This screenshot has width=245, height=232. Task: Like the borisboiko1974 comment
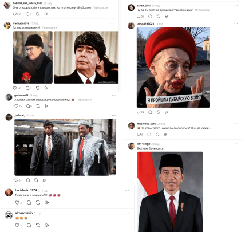(17, 203)
